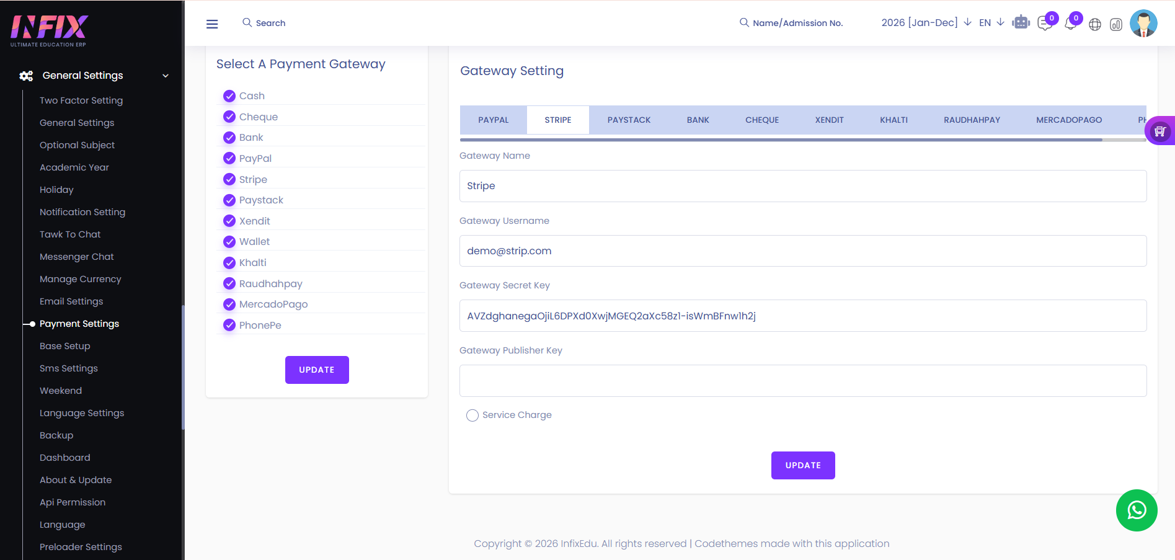Image resolution: width=1175 pixels, height=560 pixels.
Task: Click the gateway tabs horizontal scrollbar
Action: [781, 140]
